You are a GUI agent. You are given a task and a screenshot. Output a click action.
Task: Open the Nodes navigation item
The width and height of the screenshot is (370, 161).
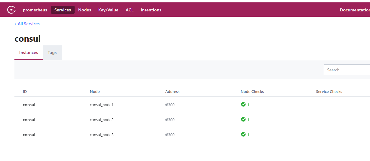(85, 10)
